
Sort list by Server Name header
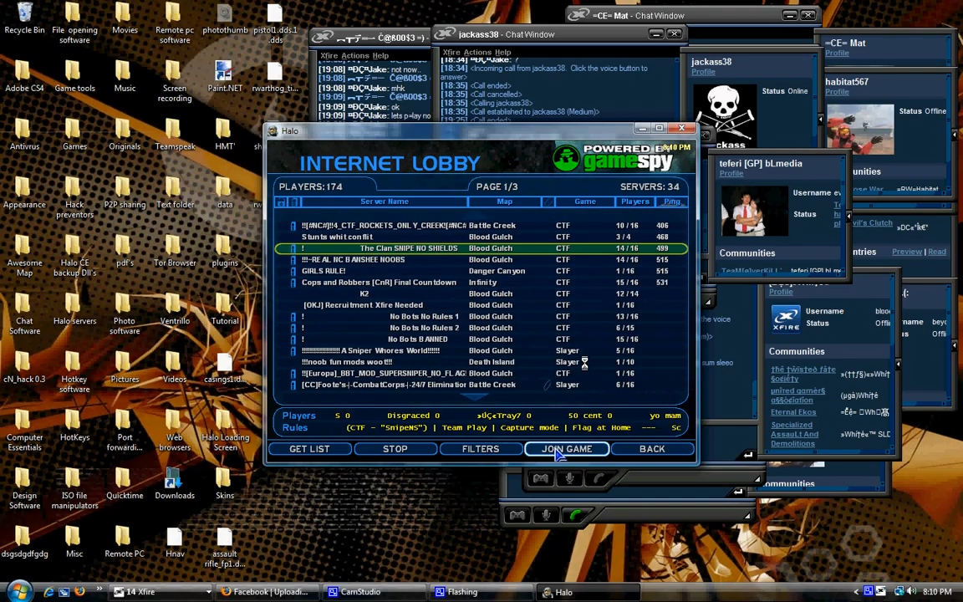pos(384,202)
